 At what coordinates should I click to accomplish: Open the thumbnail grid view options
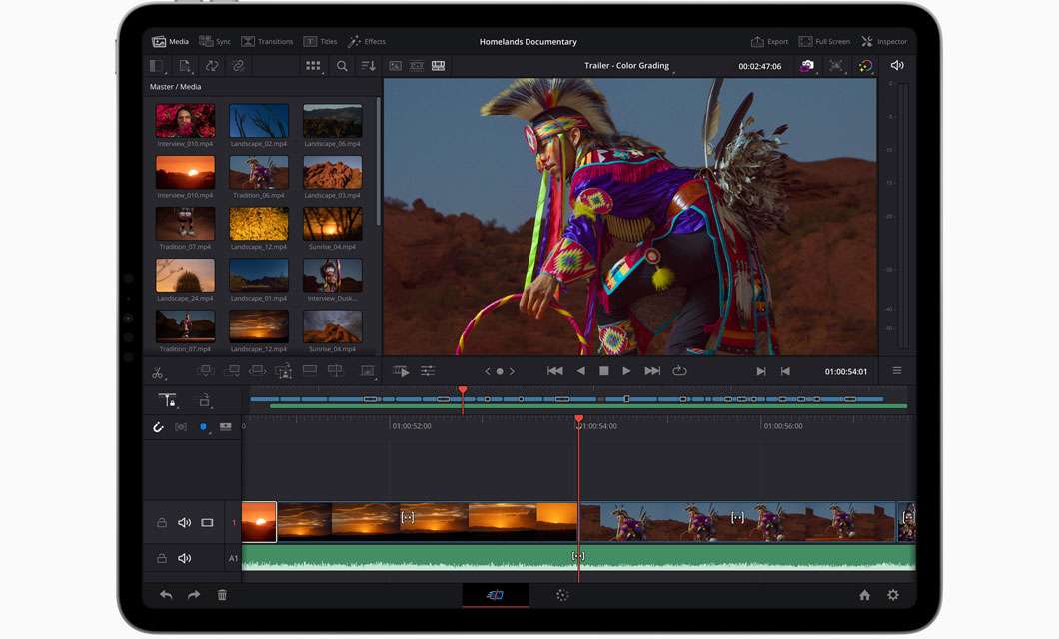tap(313, 65)
